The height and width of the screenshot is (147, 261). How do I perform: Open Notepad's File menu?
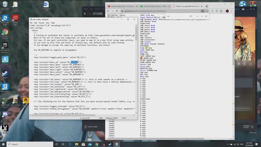click(31, 23)
